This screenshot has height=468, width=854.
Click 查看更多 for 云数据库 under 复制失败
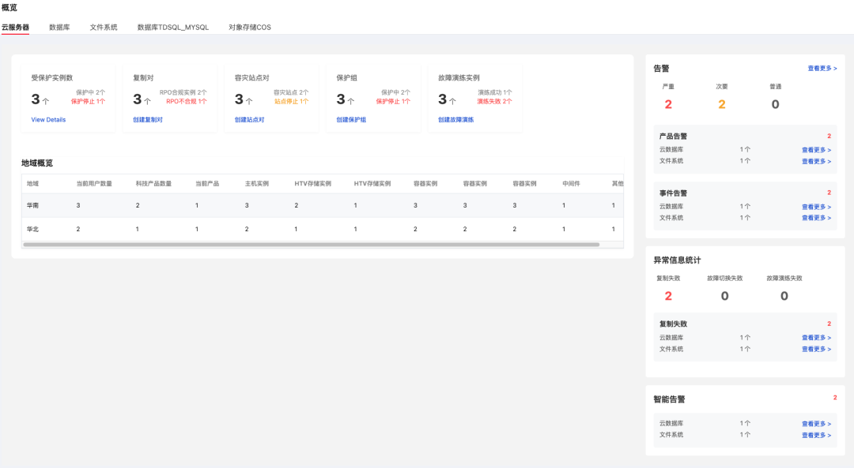click(x=816, y=336)
